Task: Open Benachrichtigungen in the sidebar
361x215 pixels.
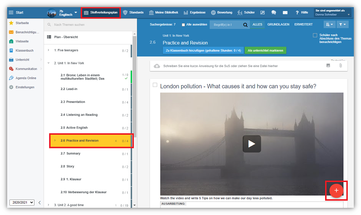Action: click(x=24, y=32)
